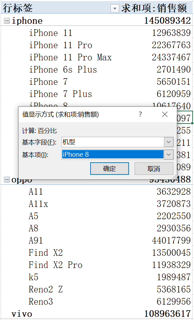Click the 求和项:销售额 column header
Screen dimensions: 194x320
coord(154,8)
